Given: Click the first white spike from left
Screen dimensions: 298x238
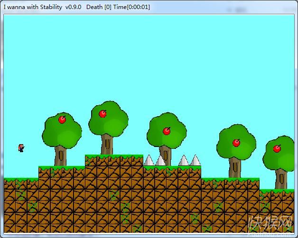Looking at the screenshot, I should point(149,160).
